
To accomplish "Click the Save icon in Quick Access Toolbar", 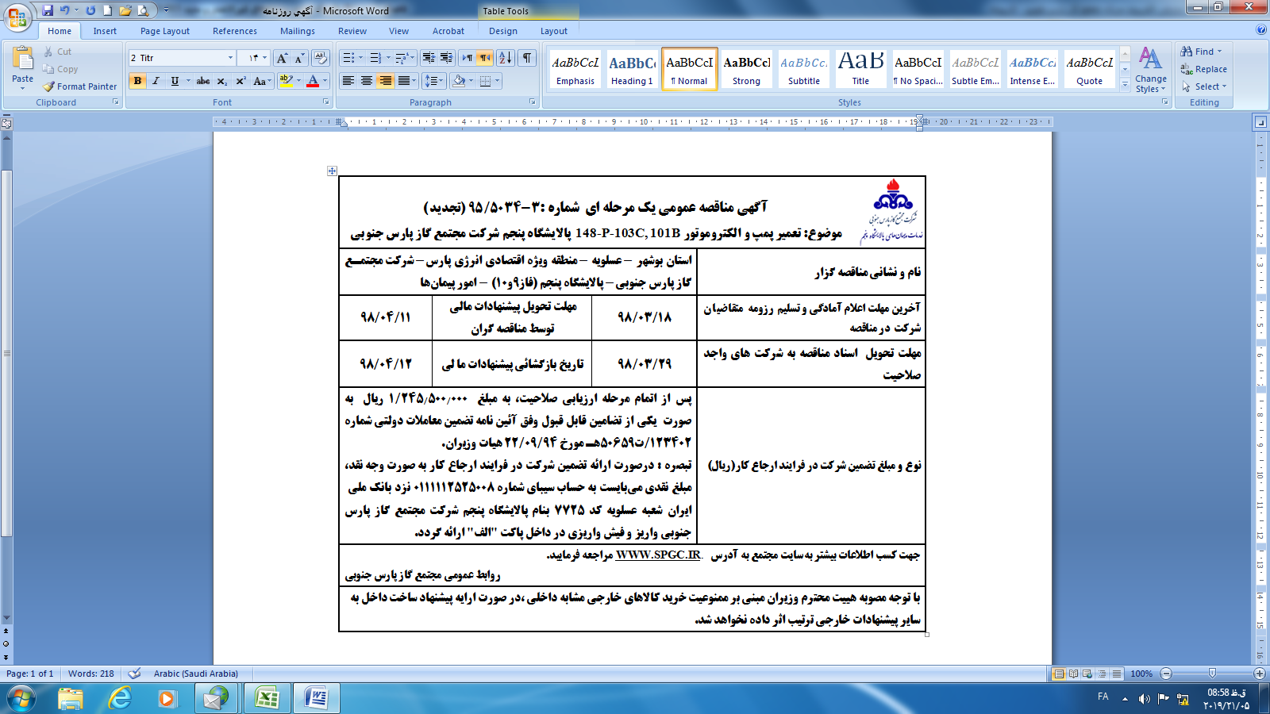I will pos(48,10).
